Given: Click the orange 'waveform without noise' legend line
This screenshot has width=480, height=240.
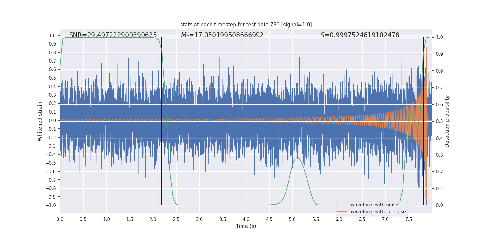Looking at the screenshot, I should (x=342, y=212).
